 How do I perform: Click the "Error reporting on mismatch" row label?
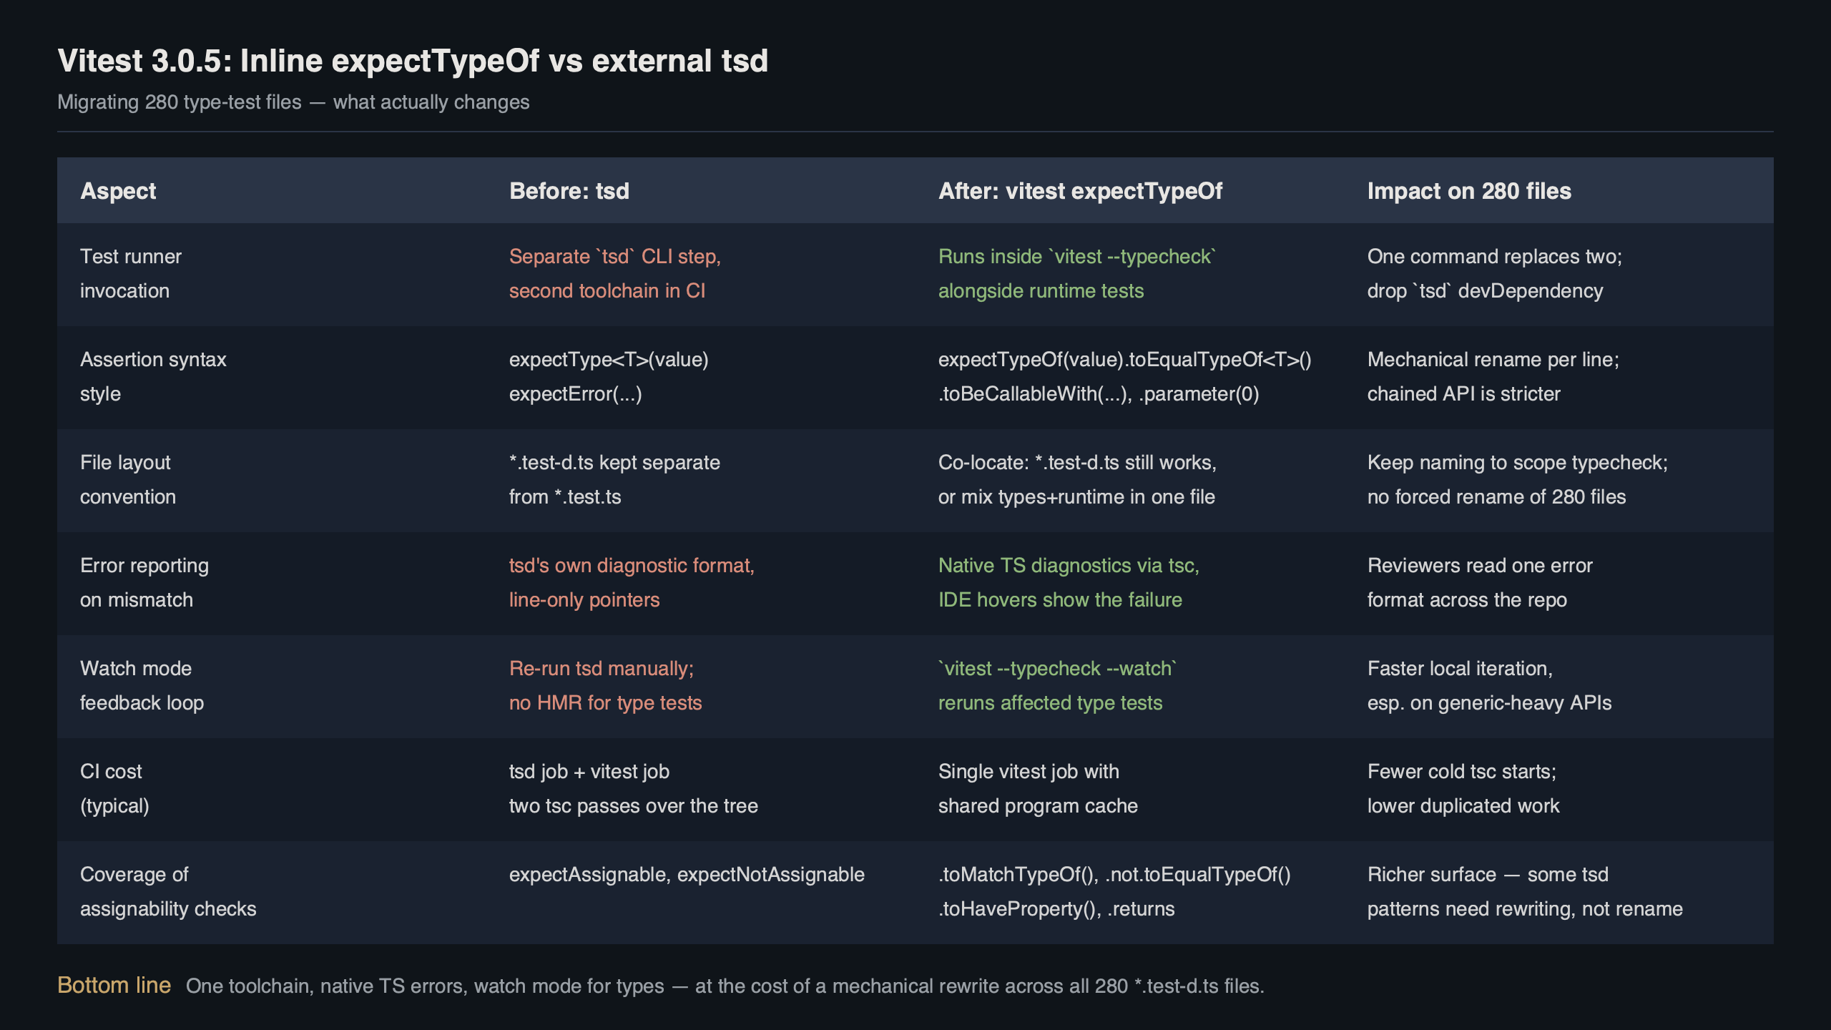pyautogui.click(x=144, y=582)
